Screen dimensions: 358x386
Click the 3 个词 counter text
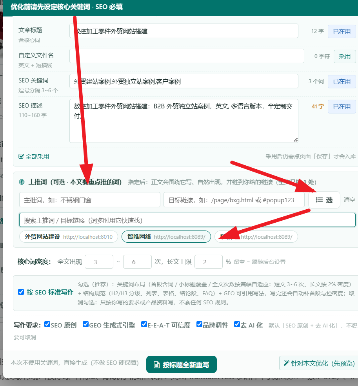pos(316,82)
